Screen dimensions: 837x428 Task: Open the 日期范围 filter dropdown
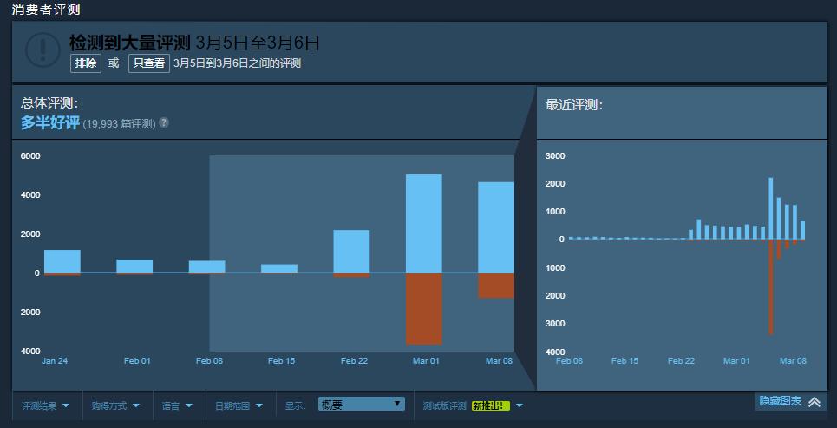coord(239,405)
